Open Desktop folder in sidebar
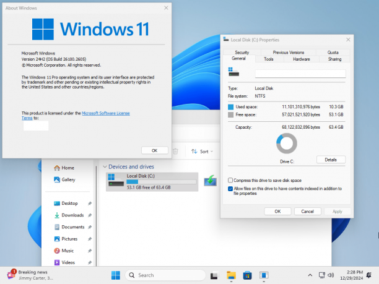Image resolution: width=379 pixels, height=284 pixels. point(66,204)
